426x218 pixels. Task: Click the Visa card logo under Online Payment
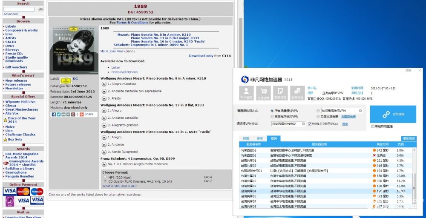[x=9, y=191]
